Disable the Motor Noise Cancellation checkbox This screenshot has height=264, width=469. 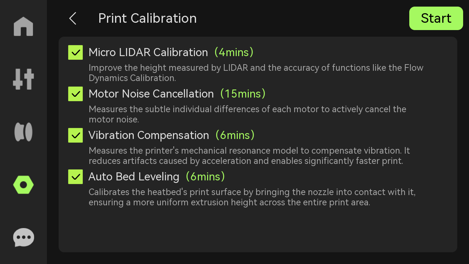coord(75,94)
